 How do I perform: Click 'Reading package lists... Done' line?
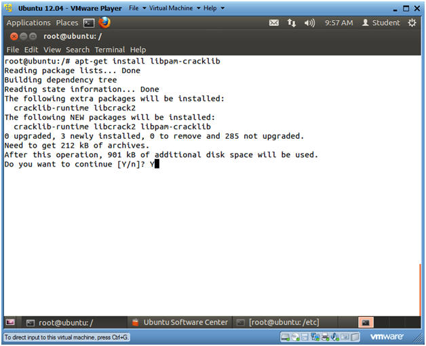tap(73, 70)
